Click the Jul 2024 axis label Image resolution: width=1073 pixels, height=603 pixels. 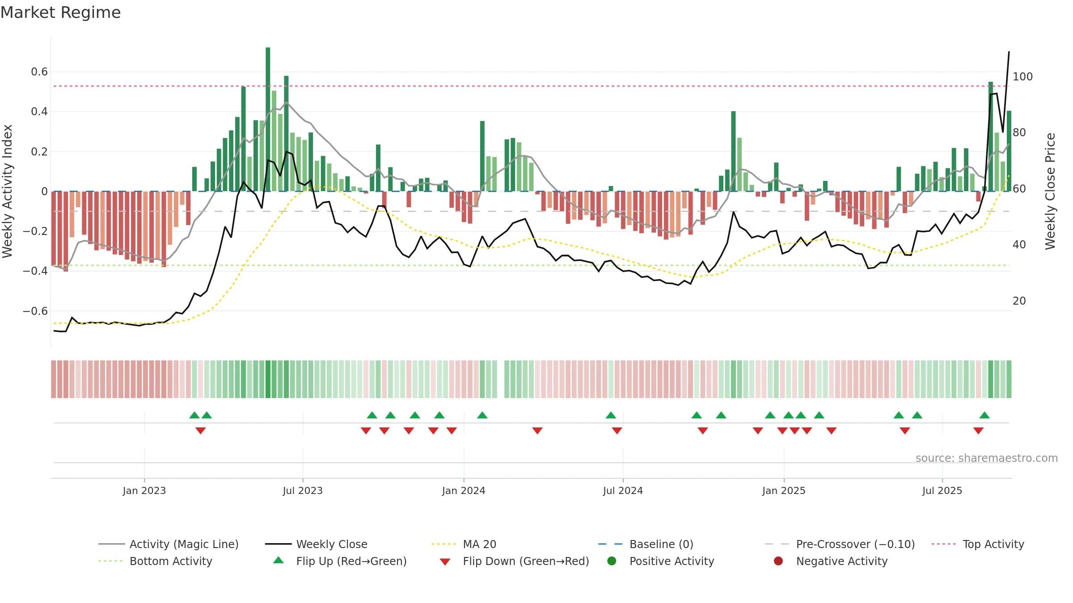(x=623, y=490)
